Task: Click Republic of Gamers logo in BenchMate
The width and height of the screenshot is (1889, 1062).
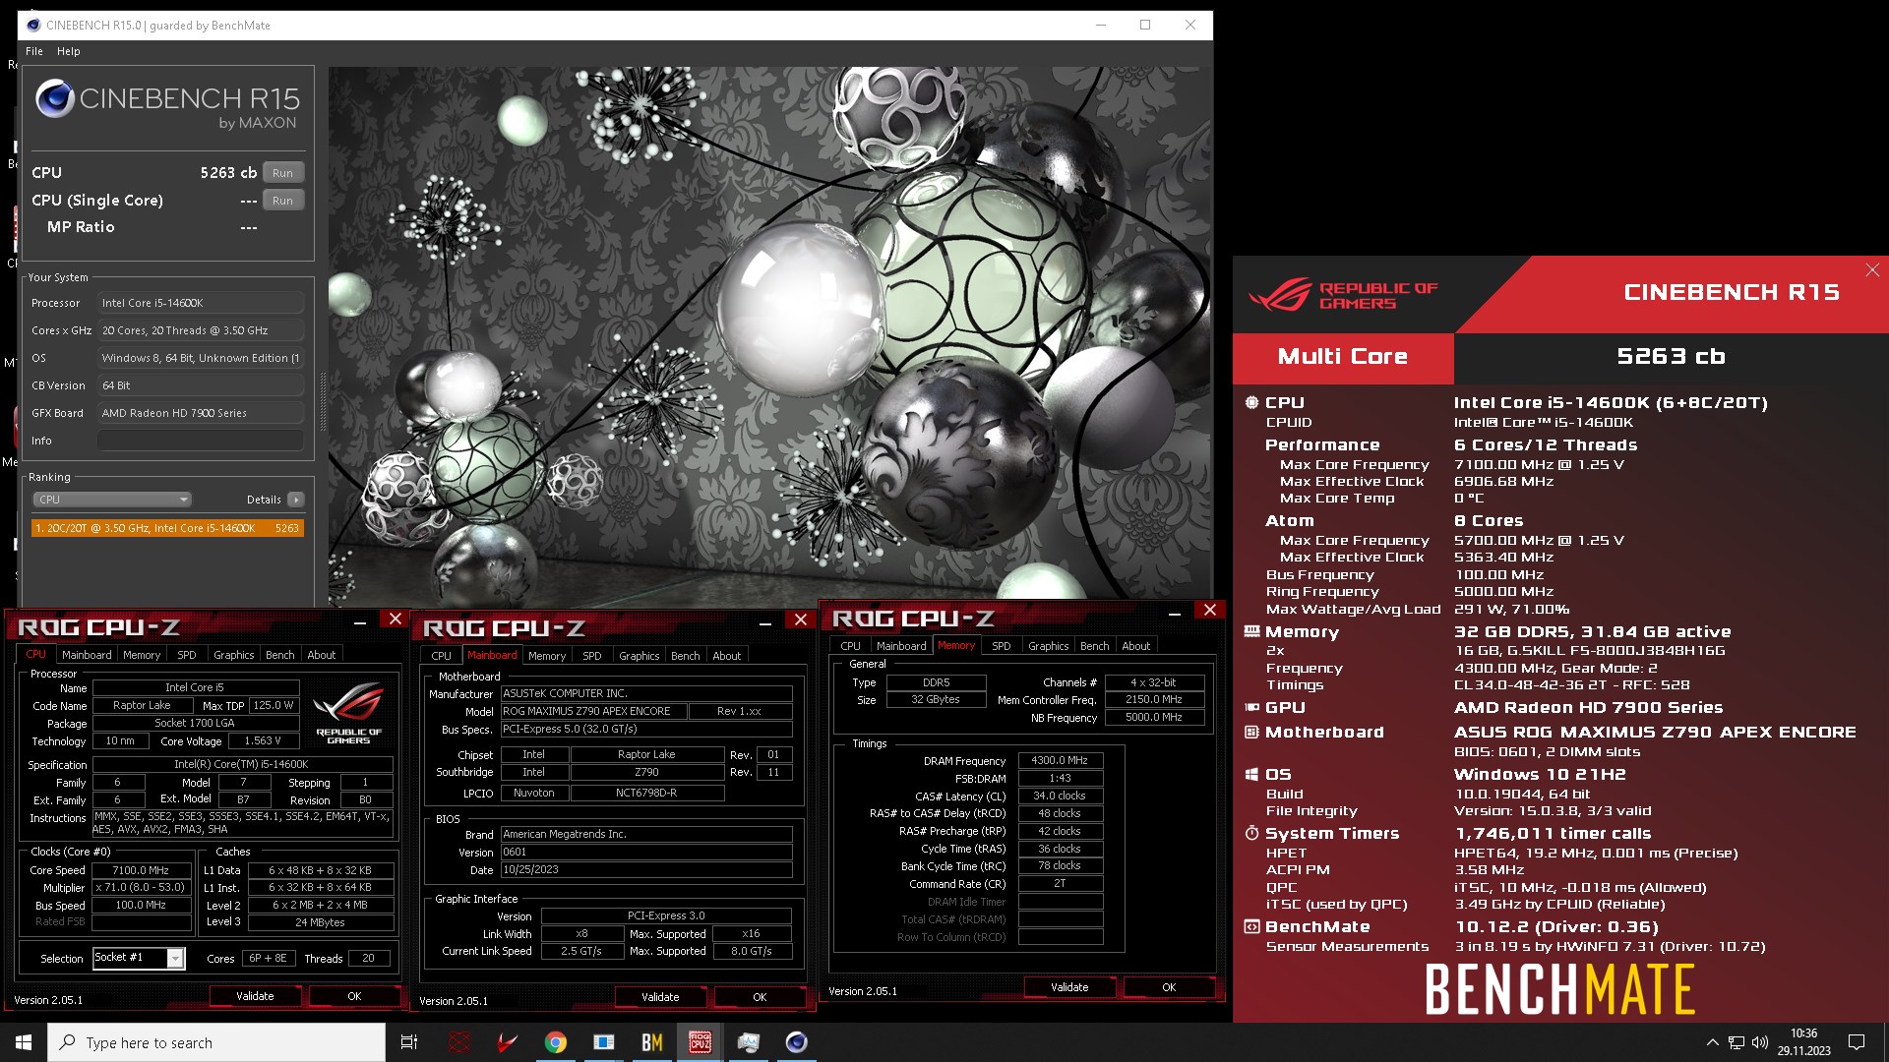Action: coord(1343,295)
